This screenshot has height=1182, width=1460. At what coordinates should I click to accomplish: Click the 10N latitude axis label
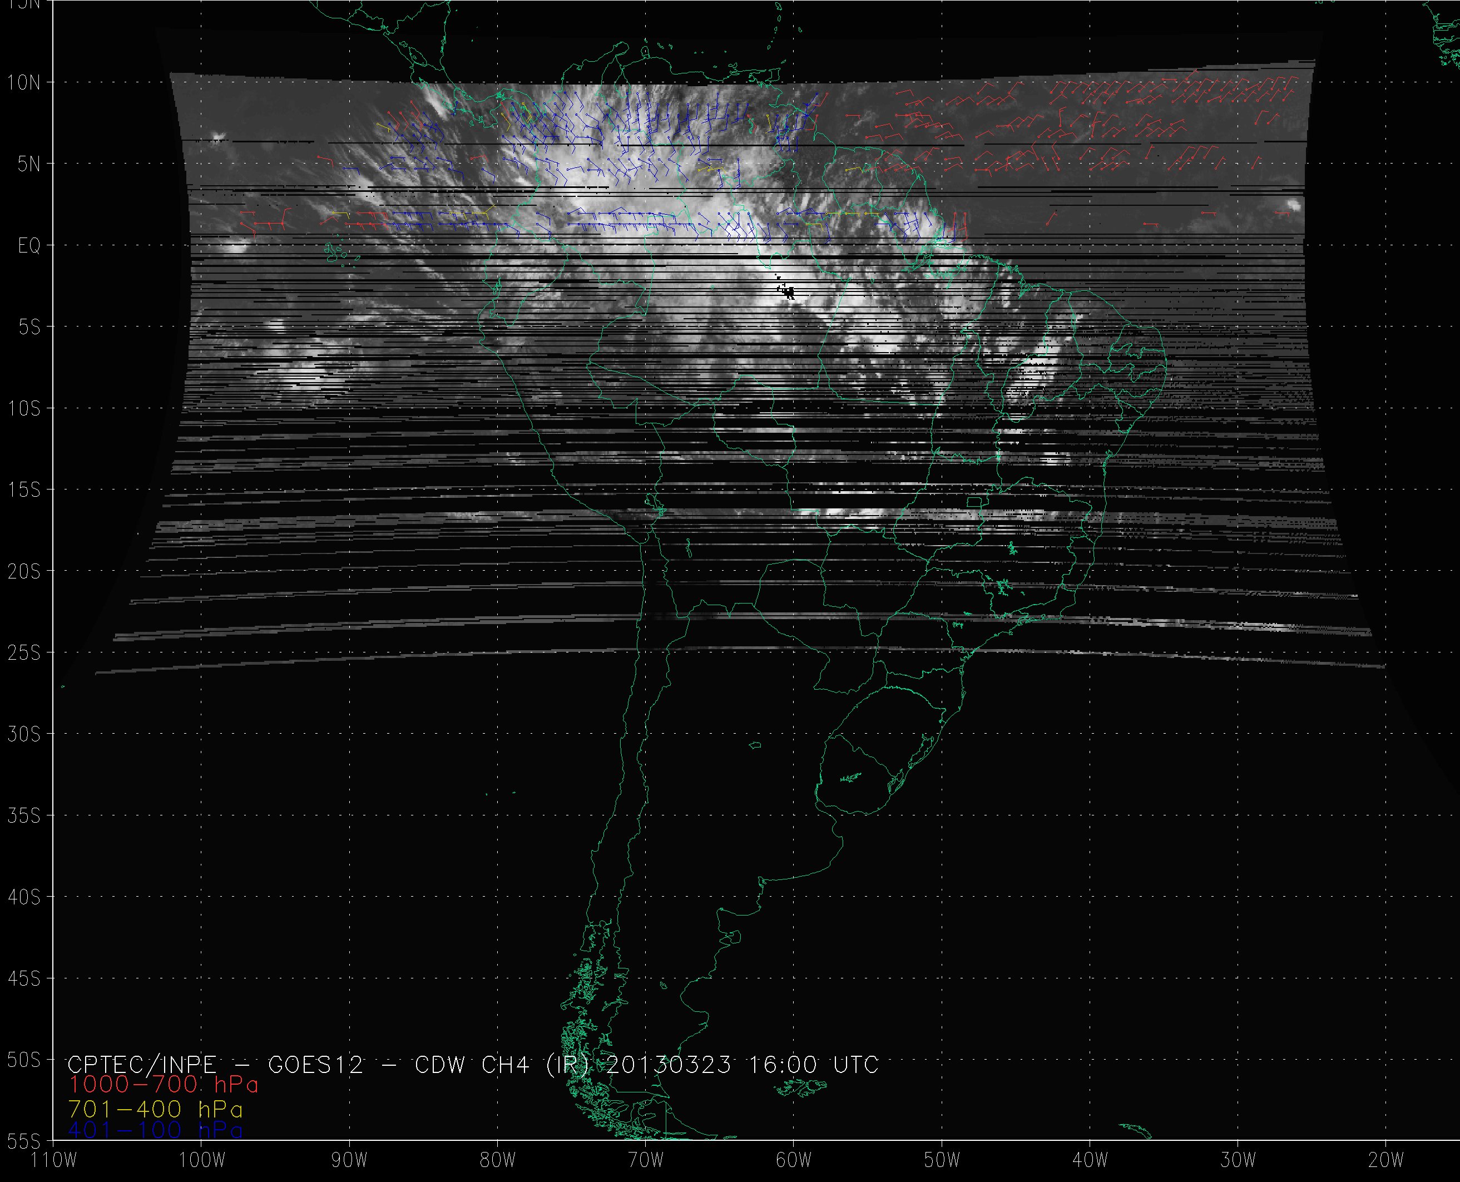[24, 83]
